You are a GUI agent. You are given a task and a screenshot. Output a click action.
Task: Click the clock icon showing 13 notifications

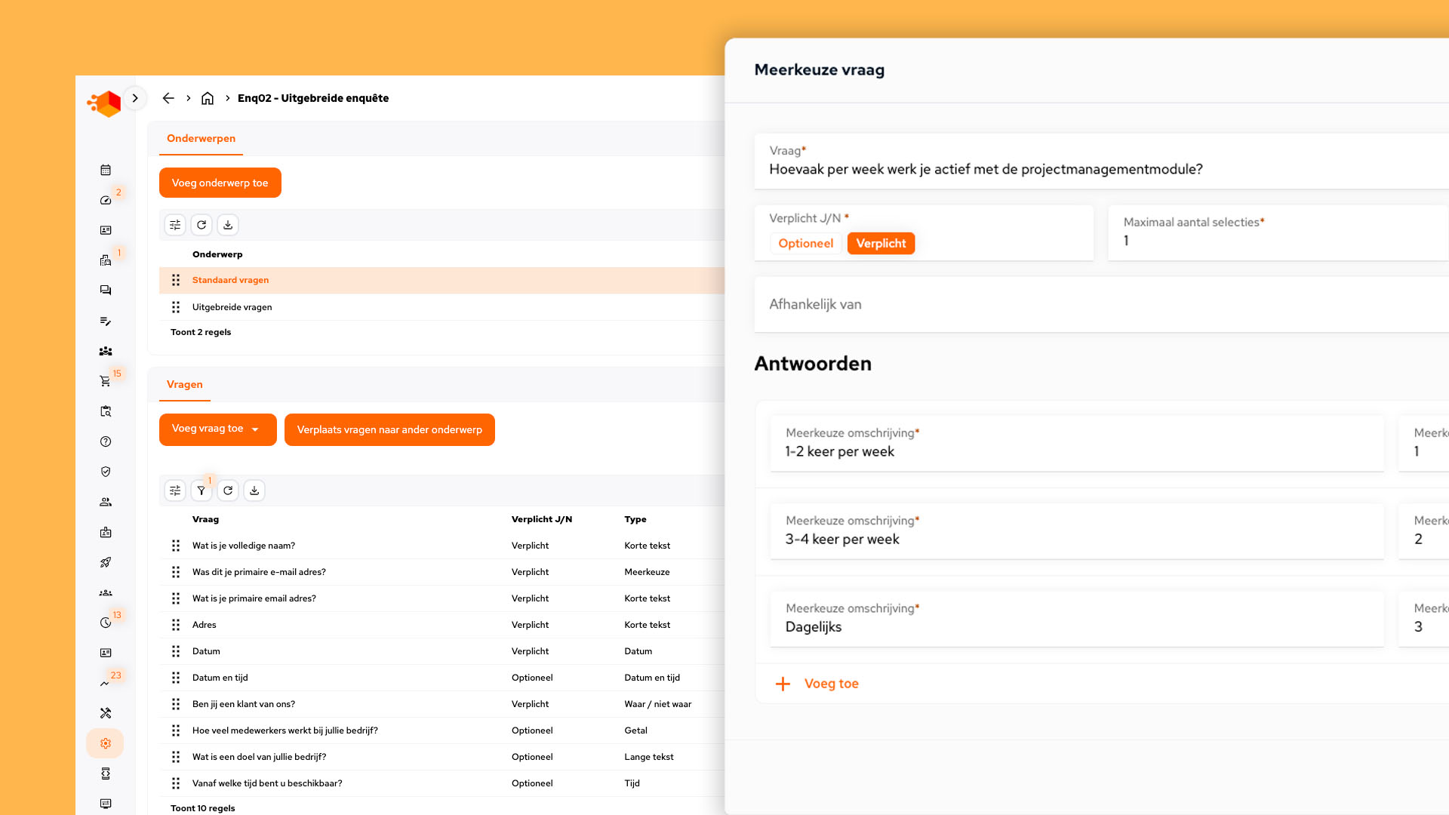106,623
